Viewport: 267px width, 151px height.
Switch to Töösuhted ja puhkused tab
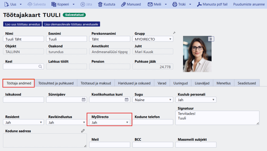point(56,83)
